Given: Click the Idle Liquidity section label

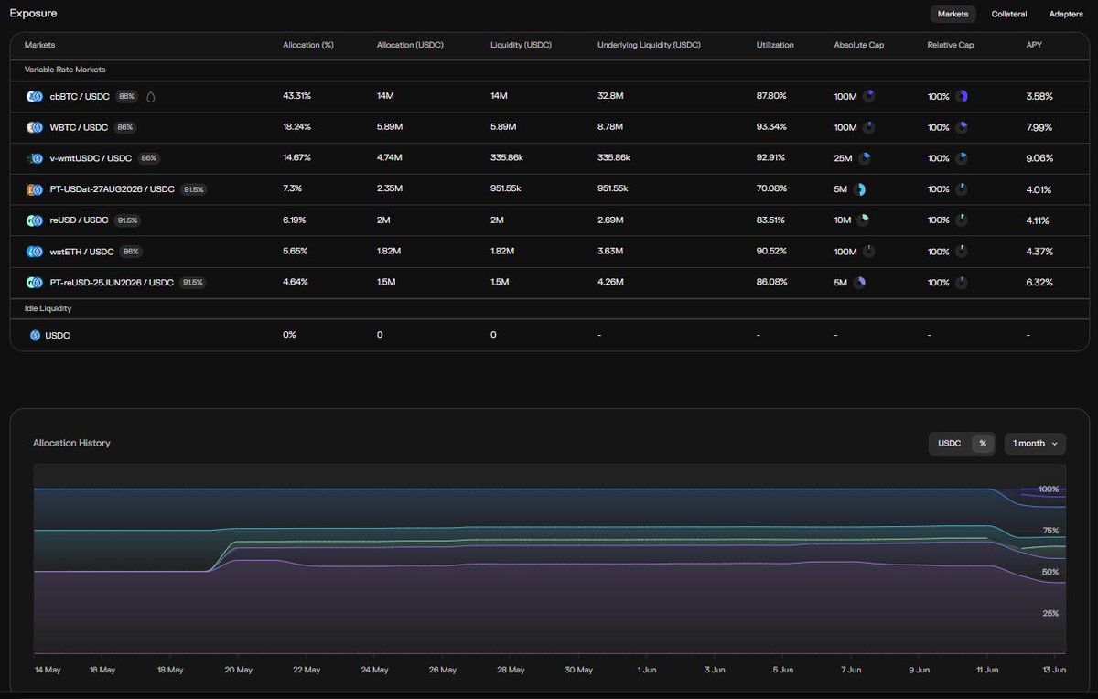Looking at the screenshot, I should [48, 309].
